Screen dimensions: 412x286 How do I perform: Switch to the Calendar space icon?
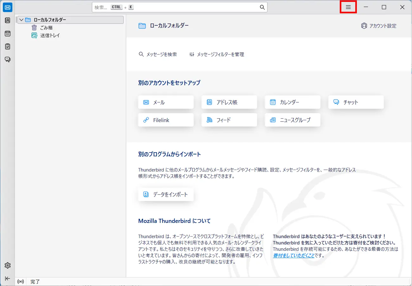(8, 34)
